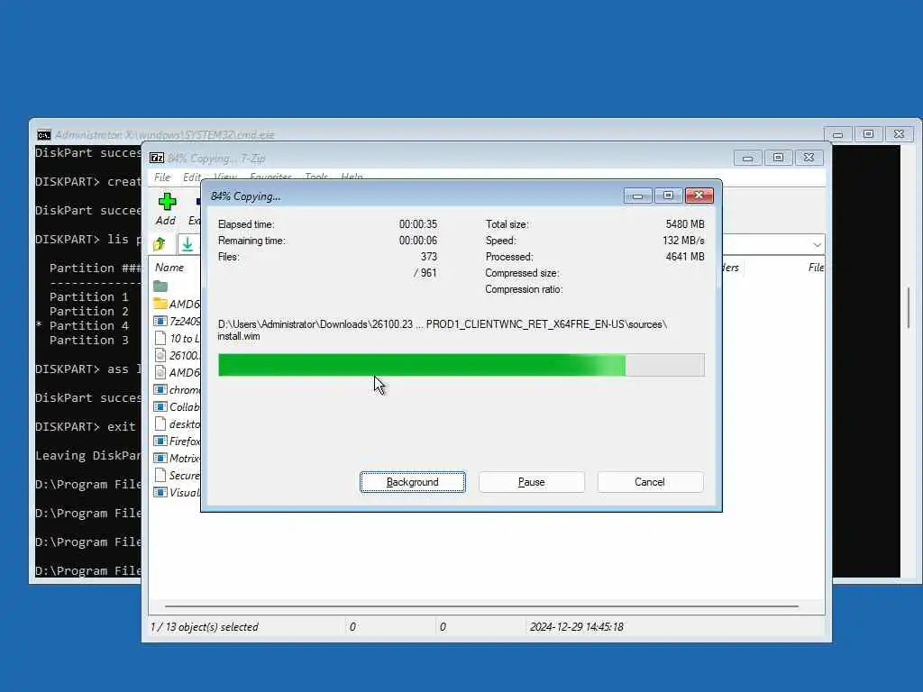Open the Help menu in 7-Zip
The image size is (923, 692).
(x=352, y=178)
